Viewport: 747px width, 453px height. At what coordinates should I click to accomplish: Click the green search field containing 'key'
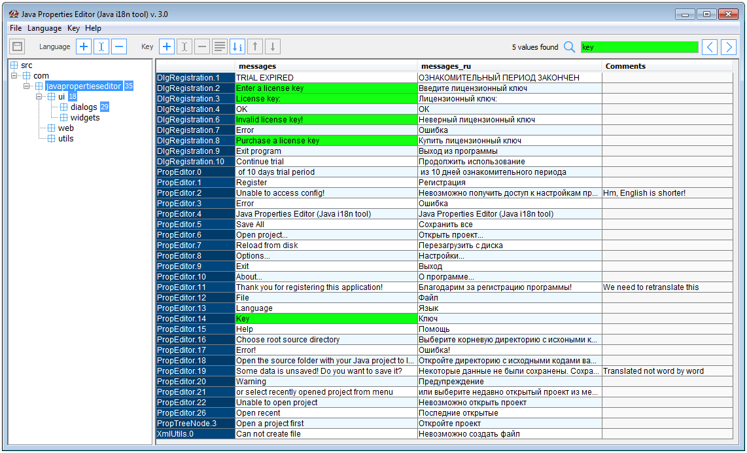639,46
